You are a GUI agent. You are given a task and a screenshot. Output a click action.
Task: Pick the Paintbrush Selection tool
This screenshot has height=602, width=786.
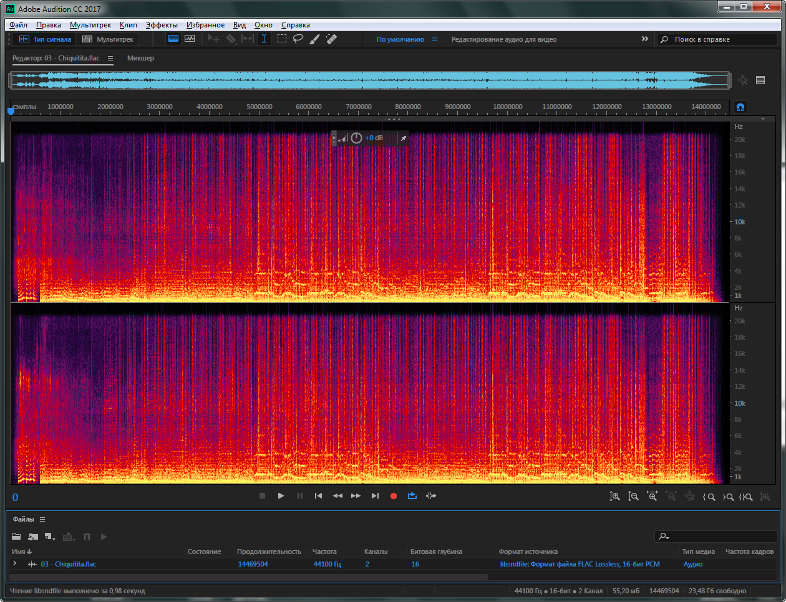click(315, 39)
